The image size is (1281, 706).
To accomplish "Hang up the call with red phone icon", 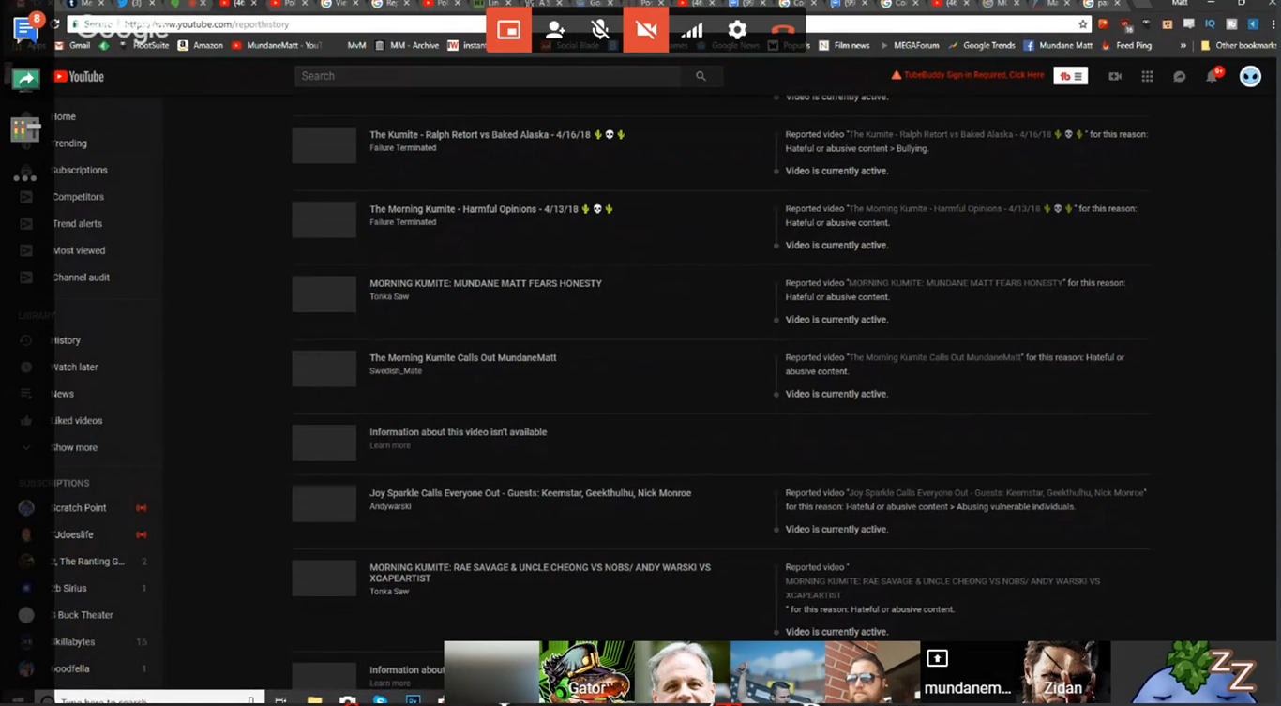I will (x=783, y=30).
